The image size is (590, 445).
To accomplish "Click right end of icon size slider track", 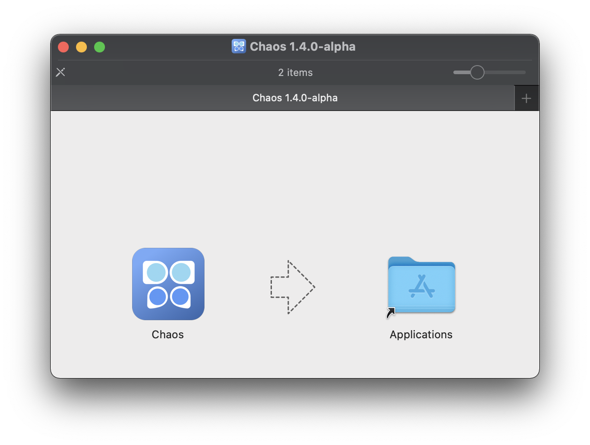I will point(523,72).
